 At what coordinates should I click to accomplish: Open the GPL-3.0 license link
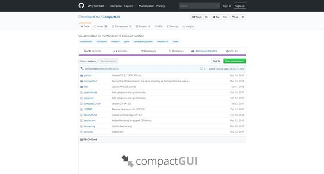coord(232,51)
